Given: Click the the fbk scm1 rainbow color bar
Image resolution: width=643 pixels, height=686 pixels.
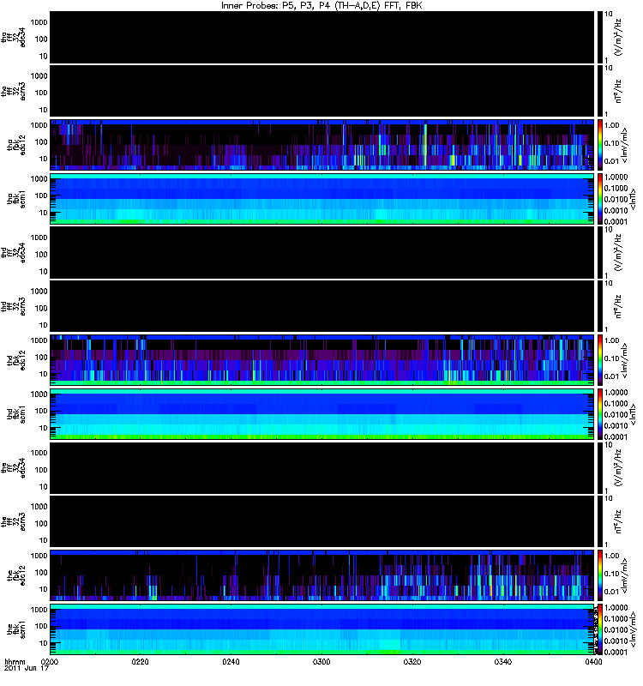Looking at the screenshot, I should coord(600,629).
